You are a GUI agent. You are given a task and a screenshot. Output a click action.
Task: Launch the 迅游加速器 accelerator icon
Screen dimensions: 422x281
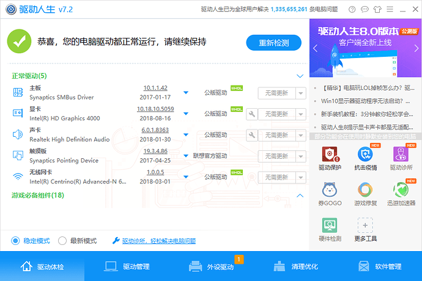(401, 194)
